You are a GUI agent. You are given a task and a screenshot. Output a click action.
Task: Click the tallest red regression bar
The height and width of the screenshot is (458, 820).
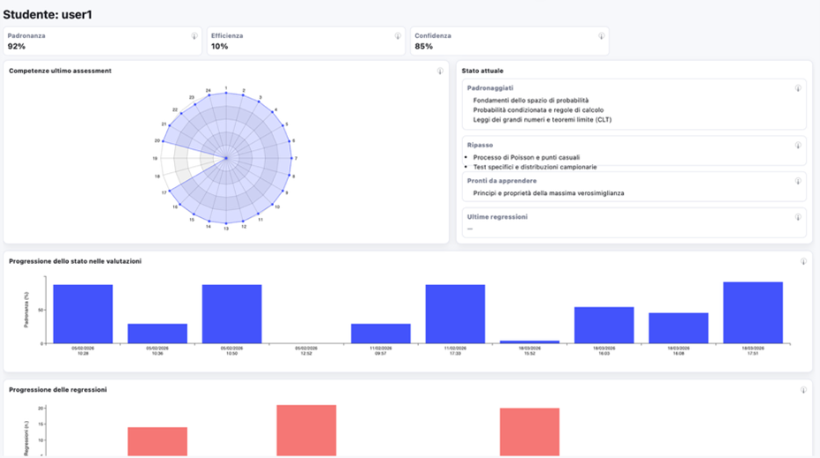pyautogui.click(x=307, y=431)
